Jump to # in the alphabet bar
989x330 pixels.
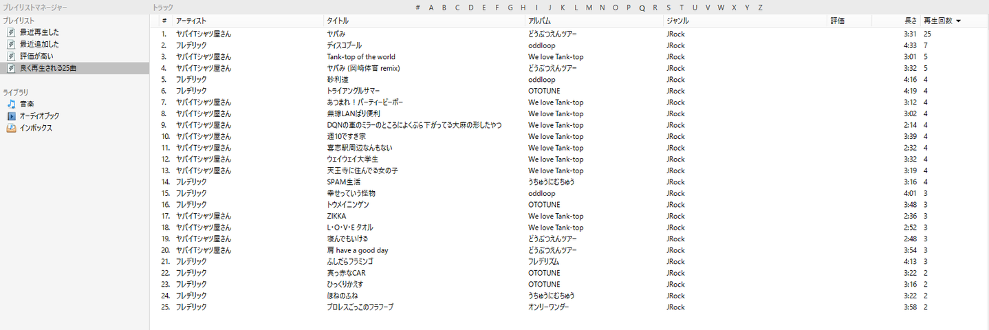417,8
